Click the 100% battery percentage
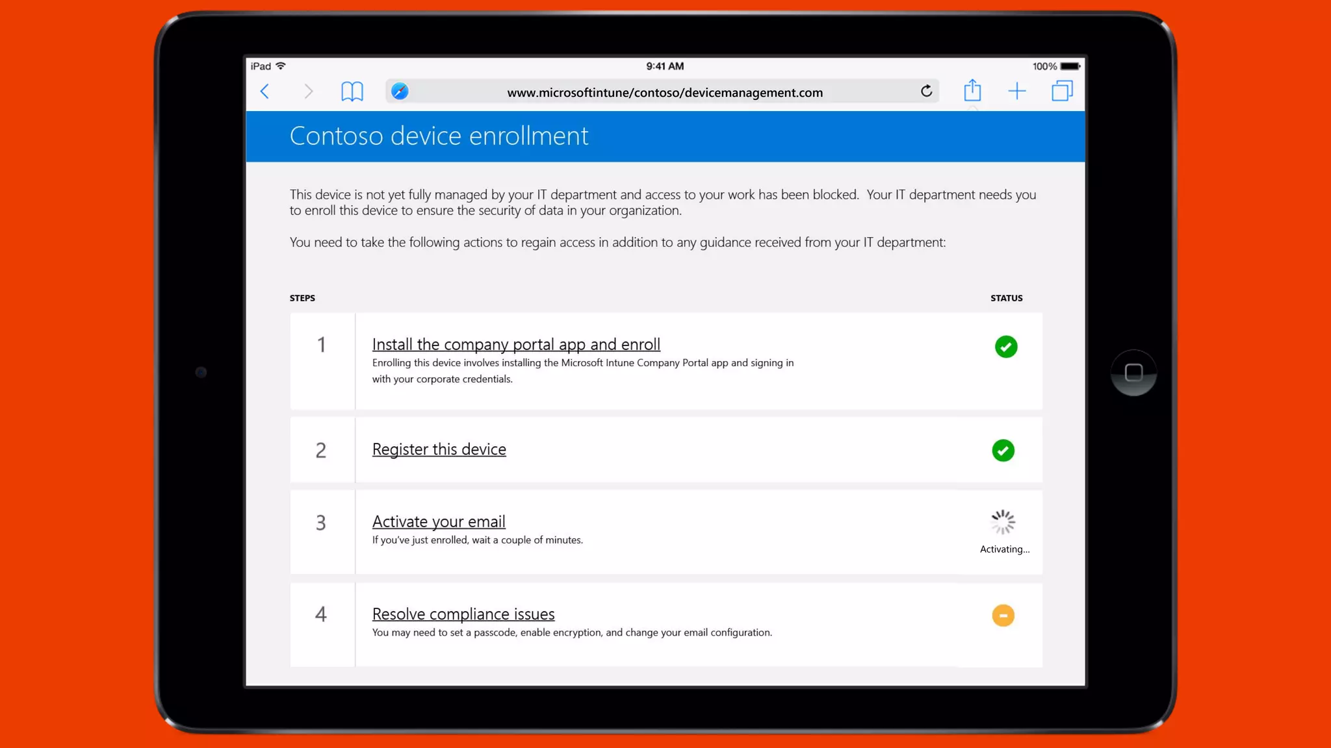This screenshot has height=748, width=1331. point(1044,66)
